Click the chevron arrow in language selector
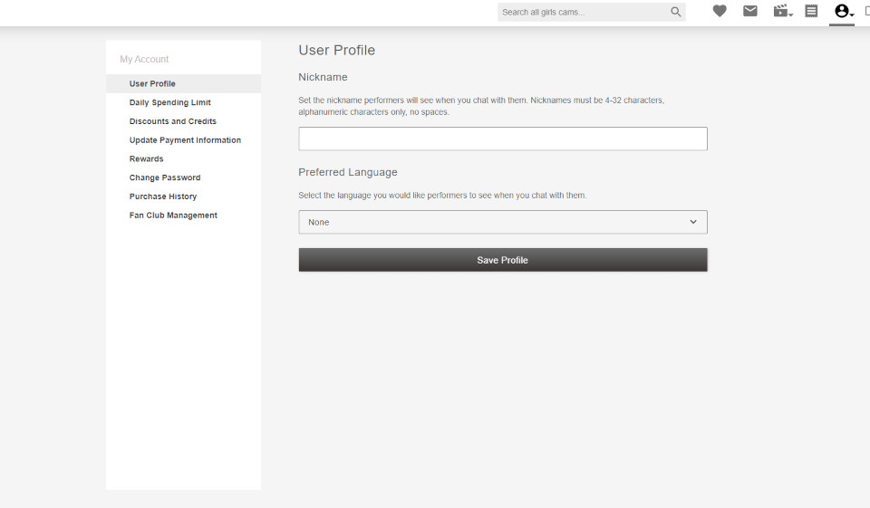 tap(693, 222)
